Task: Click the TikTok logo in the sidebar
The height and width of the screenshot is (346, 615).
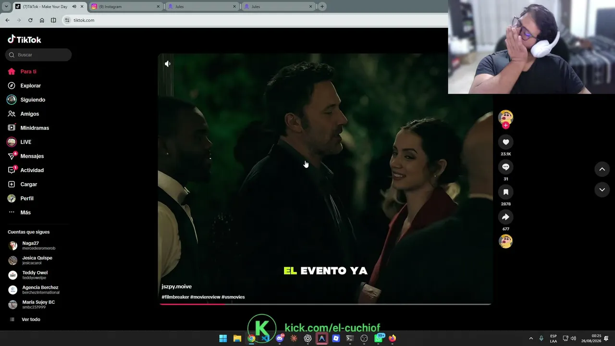Action: pos(25,39)
